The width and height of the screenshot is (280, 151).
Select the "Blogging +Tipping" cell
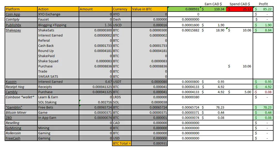click(x=58, y=25)
